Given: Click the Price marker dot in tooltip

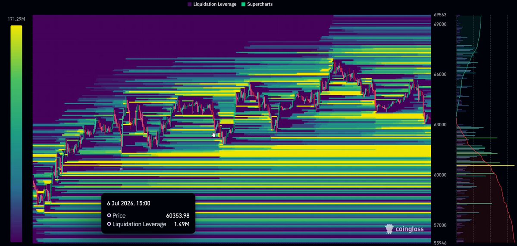Looking at the screenshot, I should [x=109, y=215].
